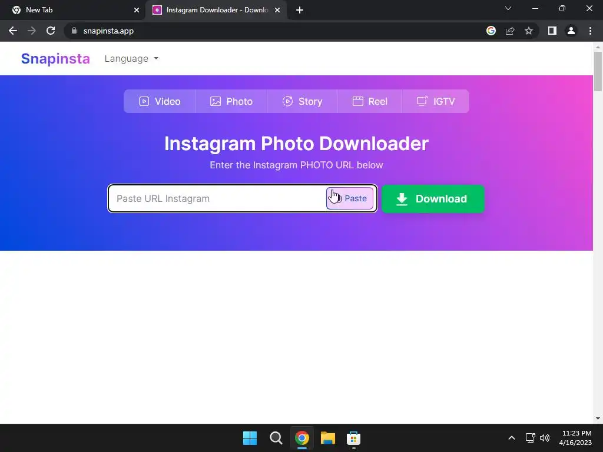
Task: Close the New Tab tab
Action: (x=137, y=10)
